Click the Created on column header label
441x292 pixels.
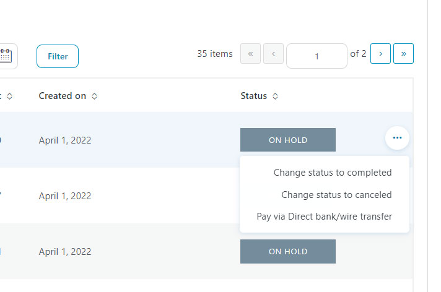click(x=62, y=96)
